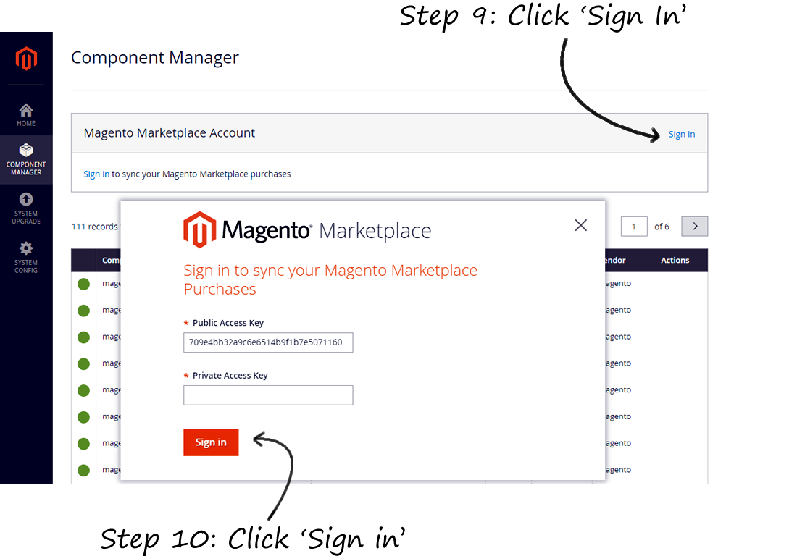Click the Public Access Key label

228,323
